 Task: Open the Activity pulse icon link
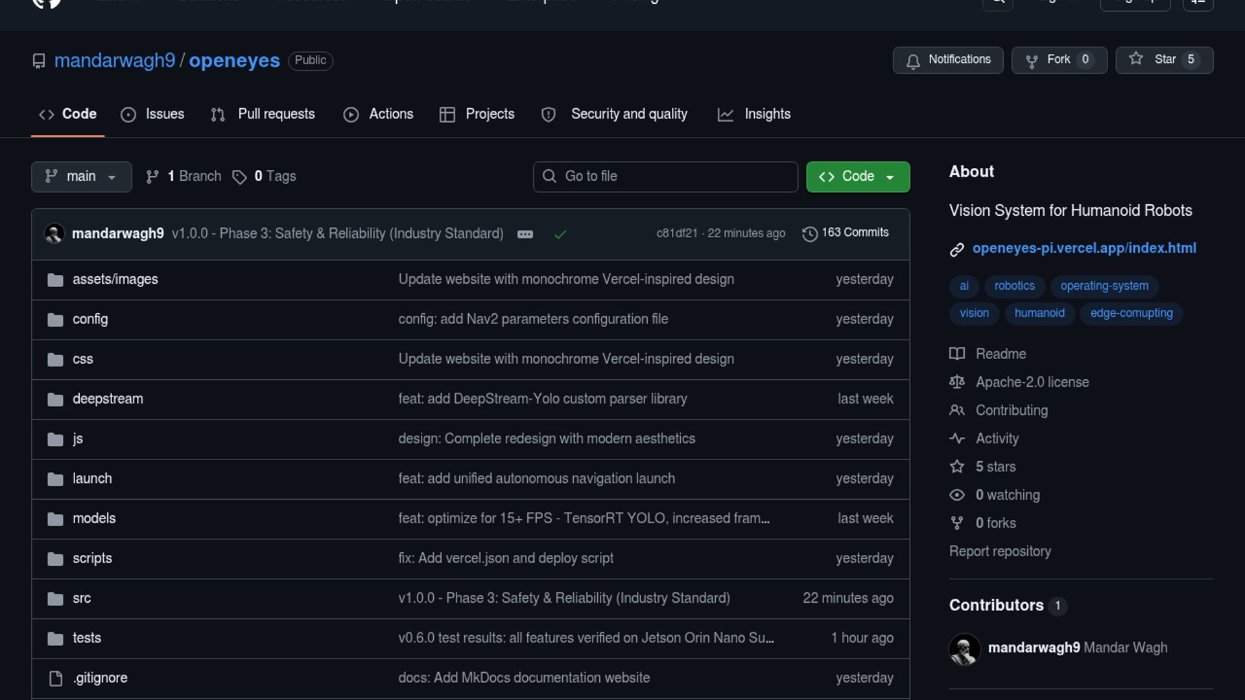(956, 439)
